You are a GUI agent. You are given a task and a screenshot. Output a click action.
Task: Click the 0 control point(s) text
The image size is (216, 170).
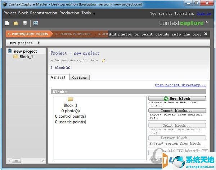[71, 116]
